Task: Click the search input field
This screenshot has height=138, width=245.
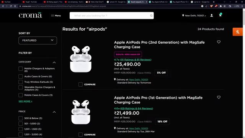Action: point(109,15)
